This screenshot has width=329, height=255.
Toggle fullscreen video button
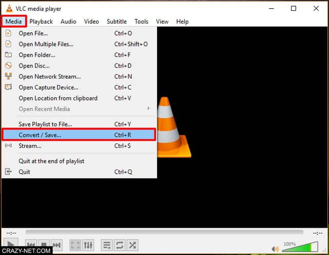75,245
